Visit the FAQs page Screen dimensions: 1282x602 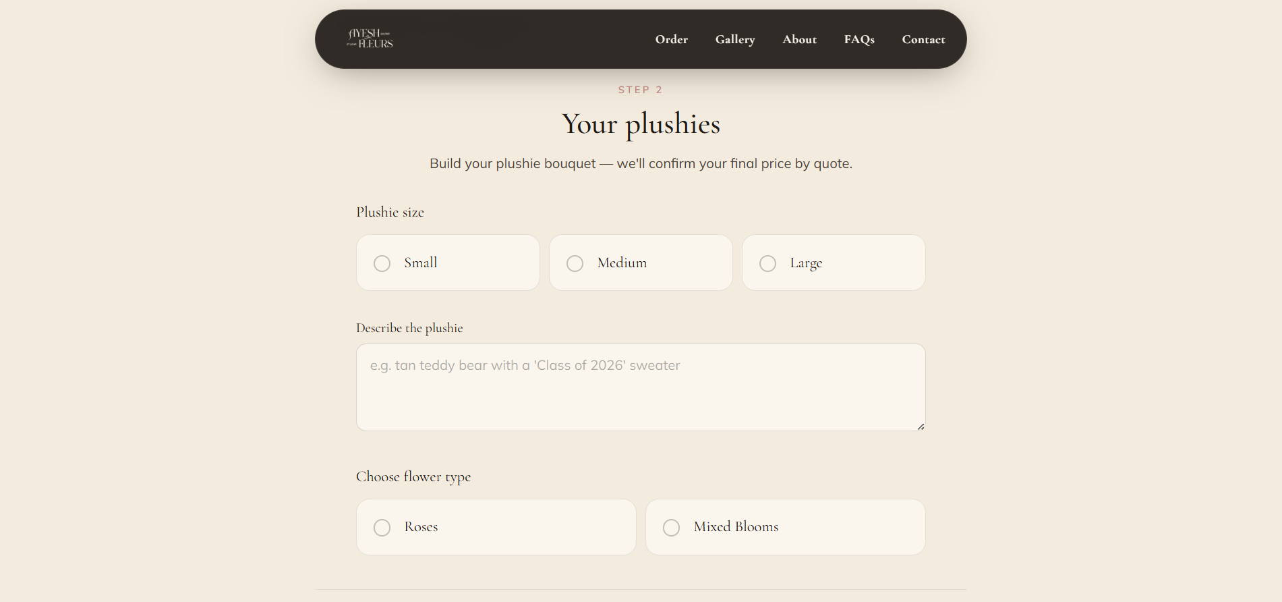click(x=859, y=39)
